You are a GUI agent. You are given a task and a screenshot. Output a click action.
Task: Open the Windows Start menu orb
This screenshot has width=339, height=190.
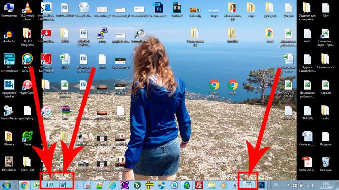pos(7,185)
